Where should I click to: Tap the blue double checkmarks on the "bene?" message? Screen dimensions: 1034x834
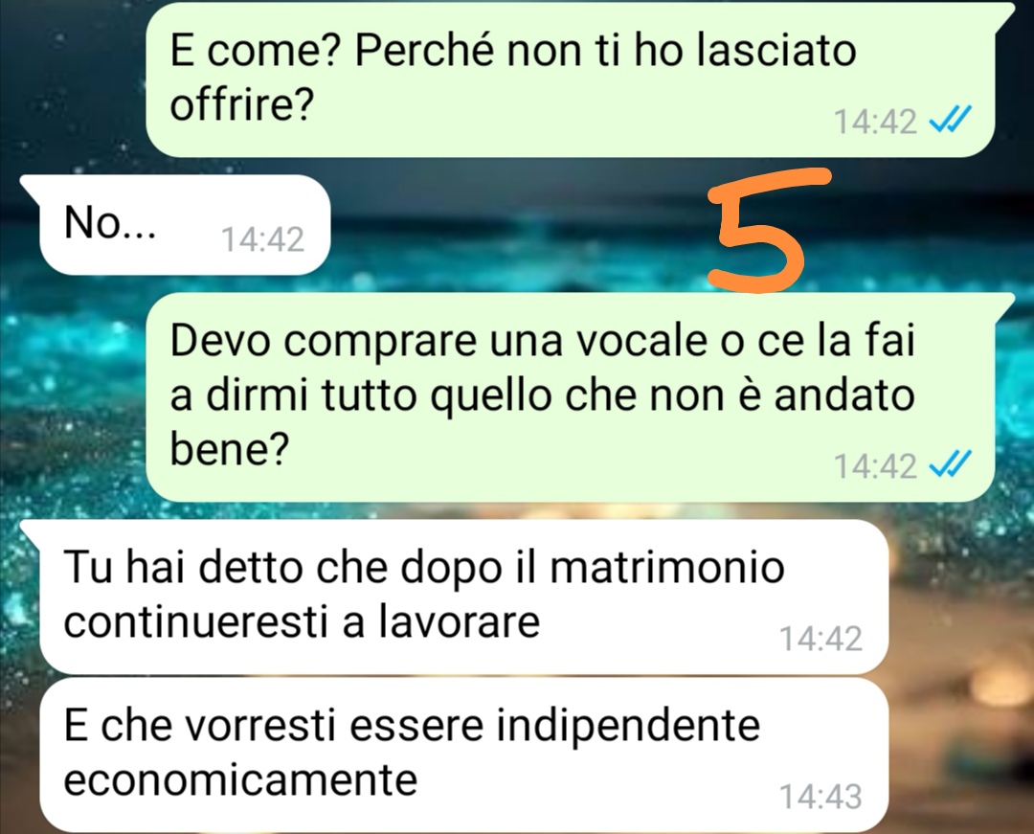(x=949, y=466)
